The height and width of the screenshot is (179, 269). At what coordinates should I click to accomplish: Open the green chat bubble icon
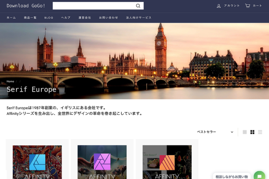(x=260, y=176)
